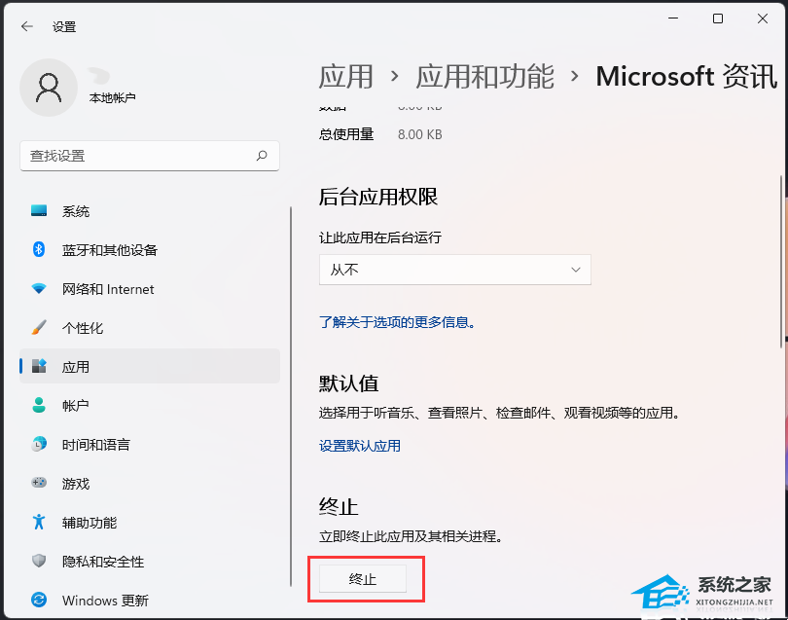
Task: Expand the 让此应用在后台运行 dropdown
Action: click(455, 270)
